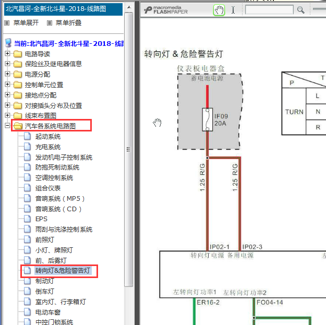Open the 前、后雾灯 document
The width and height of the screenshot is (326, 325).
[51, 260]
